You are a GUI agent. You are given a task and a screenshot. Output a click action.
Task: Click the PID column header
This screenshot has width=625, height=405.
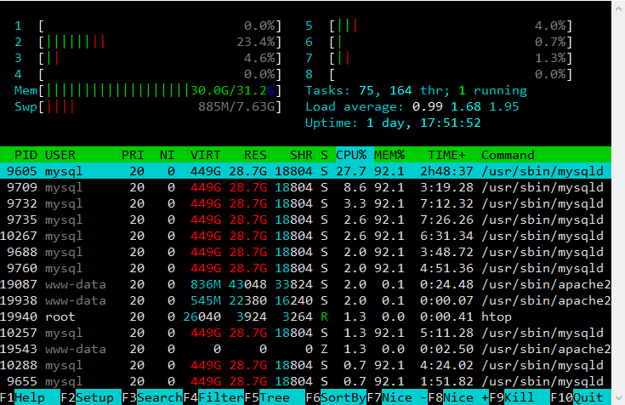26,155
